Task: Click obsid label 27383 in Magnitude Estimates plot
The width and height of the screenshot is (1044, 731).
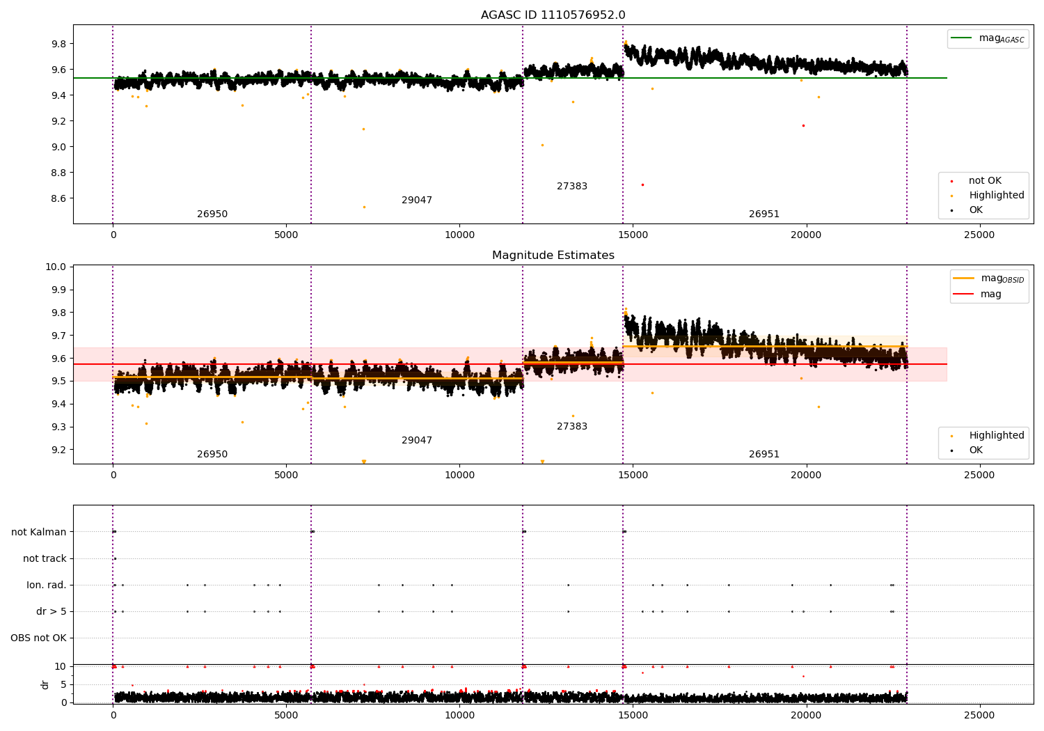Action: click(x=572, y=427)
